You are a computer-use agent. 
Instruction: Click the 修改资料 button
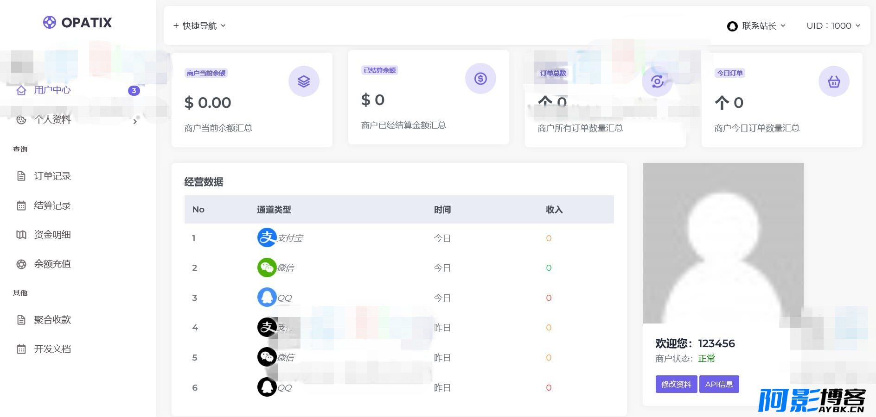click(676, 384)
